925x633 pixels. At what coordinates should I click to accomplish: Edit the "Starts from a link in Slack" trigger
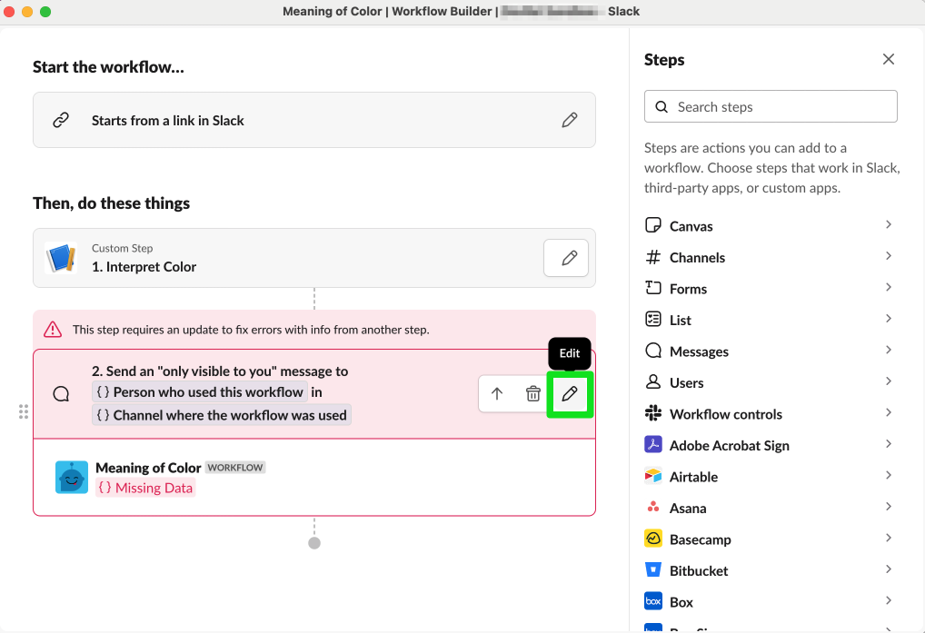coord(570,119)
